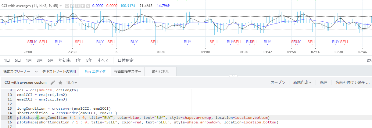
Task: Open 取引パネル tab
Action: 160,71
